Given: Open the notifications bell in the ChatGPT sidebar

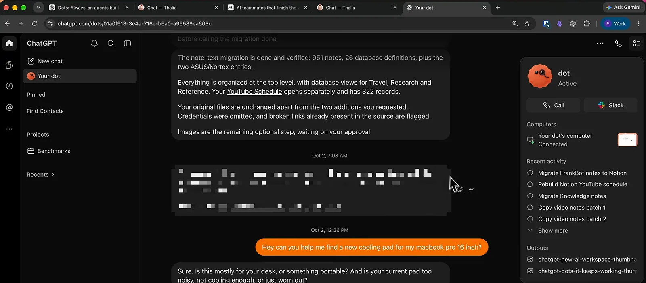Looking at the screenshot, I should click(x=94, y=43).
